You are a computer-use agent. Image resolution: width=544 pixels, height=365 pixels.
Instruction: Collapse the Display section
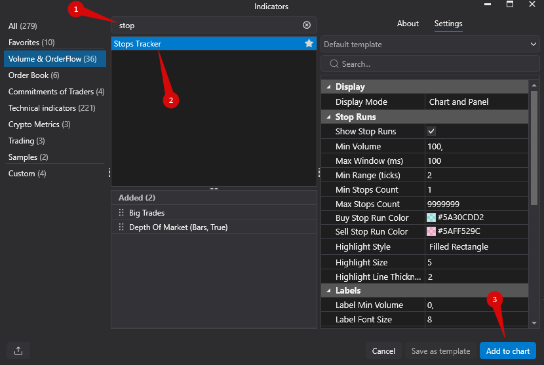coord(328,86)
